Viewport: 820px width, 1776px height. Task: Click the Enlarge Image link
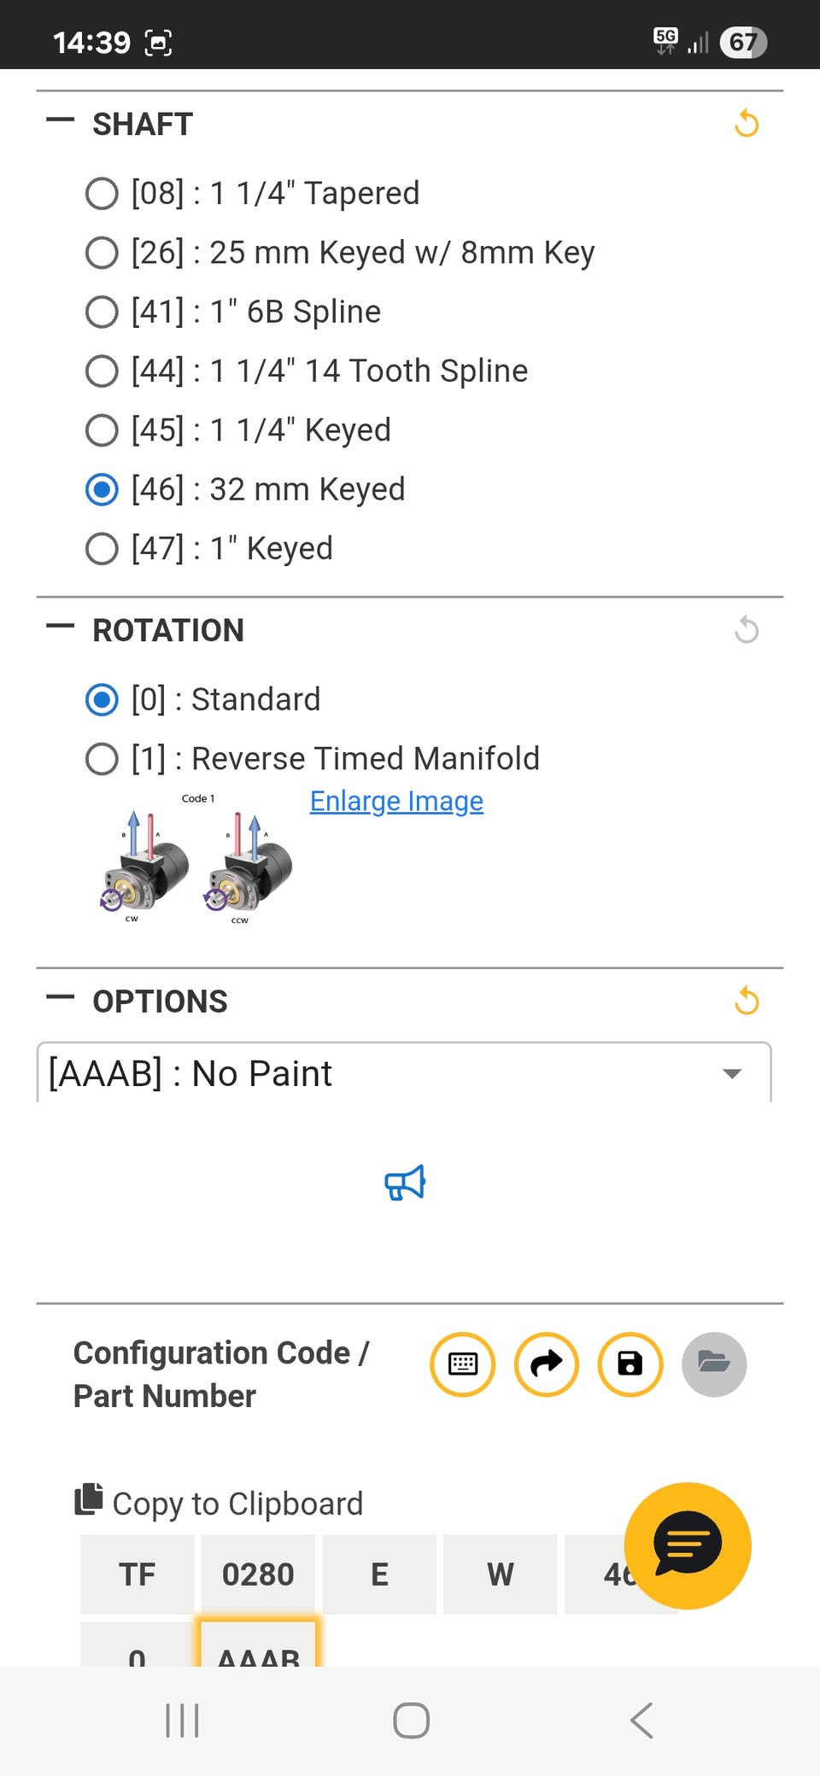396,801
